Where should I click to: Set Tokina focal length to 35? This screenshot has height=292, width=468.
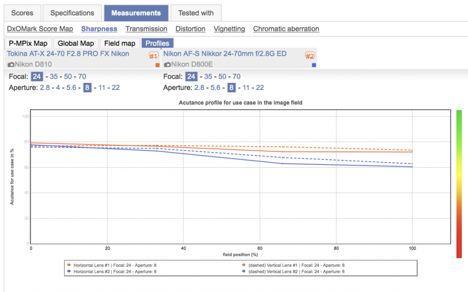(54, 77)
